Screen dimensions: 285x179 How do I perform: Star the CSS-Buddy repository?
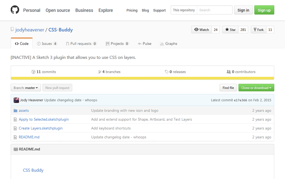230,30
